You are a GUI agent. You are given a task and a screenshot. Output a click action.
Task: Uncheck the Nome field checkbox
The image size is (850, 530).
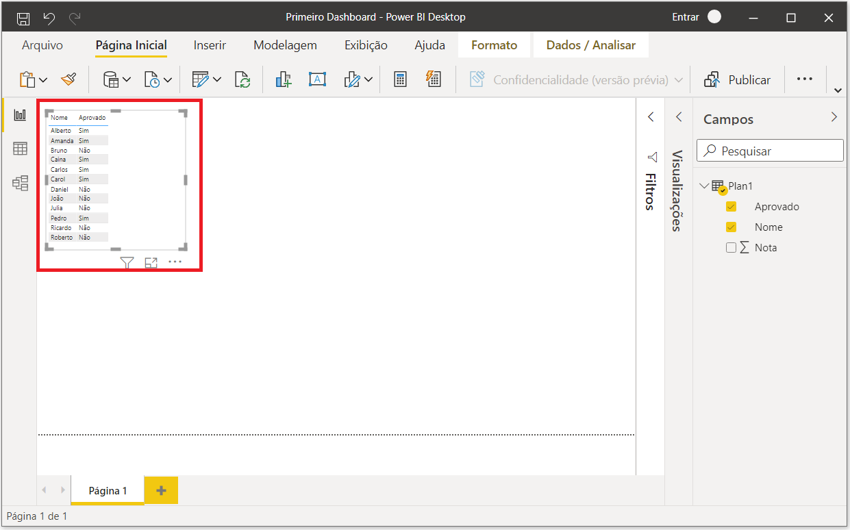731,227
